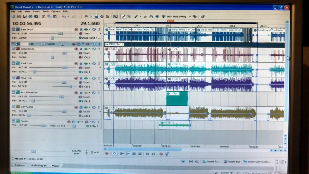This screenshot has height=174, width=309.
Task: Start playback with the Play button
Action: pyautogui.click(x=128, y=153)
